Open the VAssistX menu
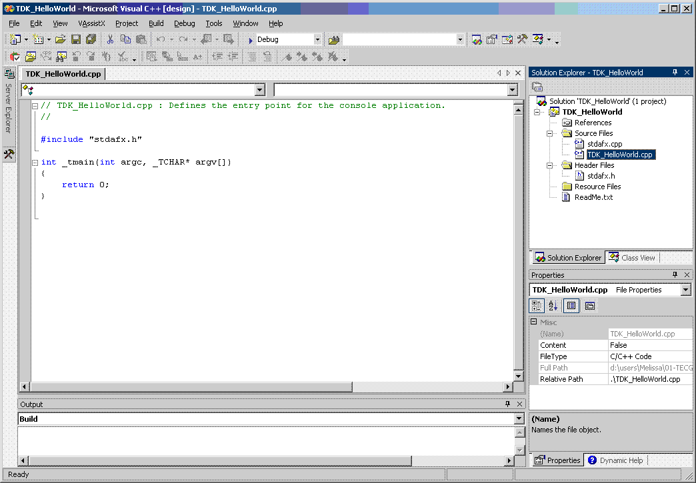696x483 pixels. [x=91, y=23]
